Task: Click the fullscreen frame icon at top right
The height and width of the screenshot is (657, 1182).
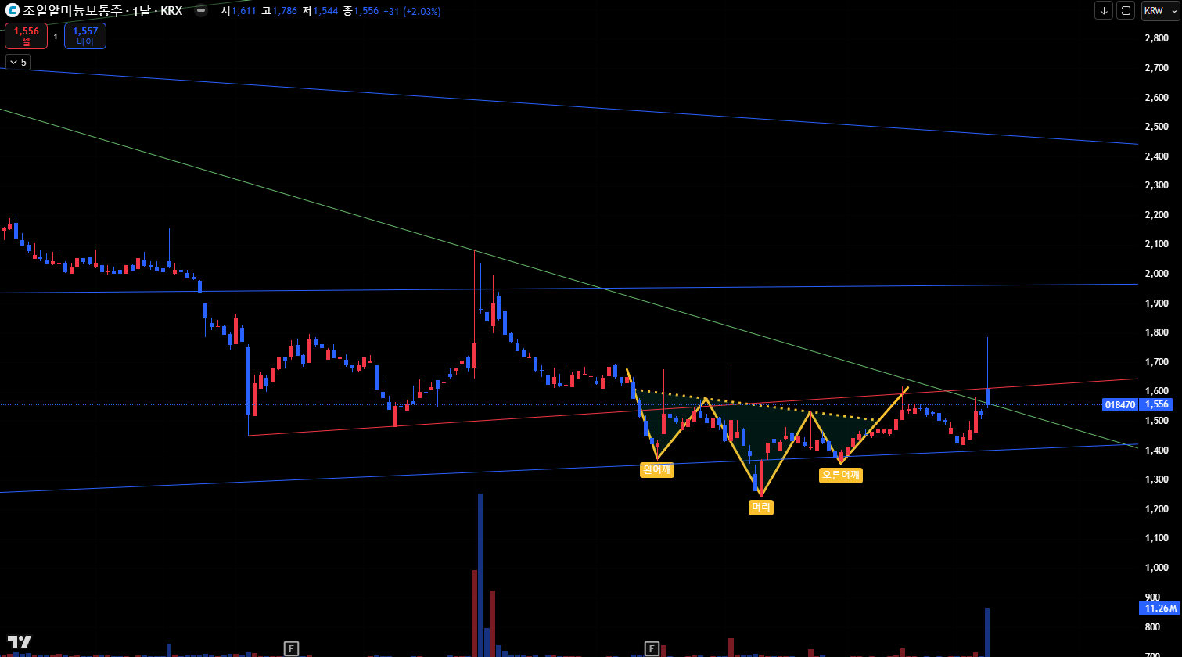Action: tap(1126, 11)
